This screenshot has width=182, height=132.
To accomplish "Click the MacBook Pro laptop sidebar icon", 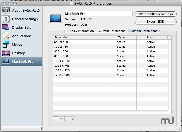I will coord(6,61).
